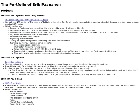Image resolution: width=140 pixels, height=105 pixels.
Task: Click 'Gel, Keese, WallMasters, Stalfos' line
Action: pyautogui.click(x=31, y=34)
